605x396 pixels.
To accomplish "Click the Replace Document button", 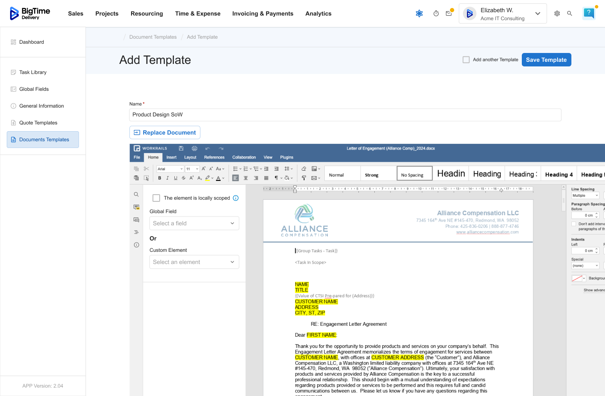I will [165, 132].
